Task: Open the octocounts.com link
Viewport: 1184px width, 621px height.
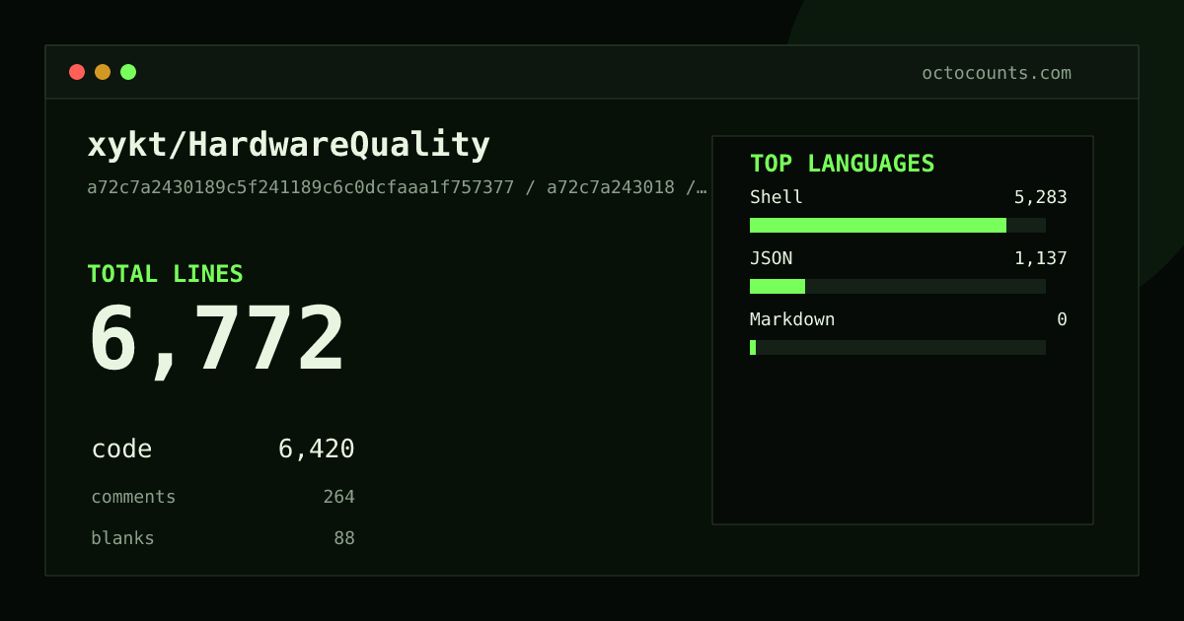Action: pyautogui.click(x=997, y=73)
